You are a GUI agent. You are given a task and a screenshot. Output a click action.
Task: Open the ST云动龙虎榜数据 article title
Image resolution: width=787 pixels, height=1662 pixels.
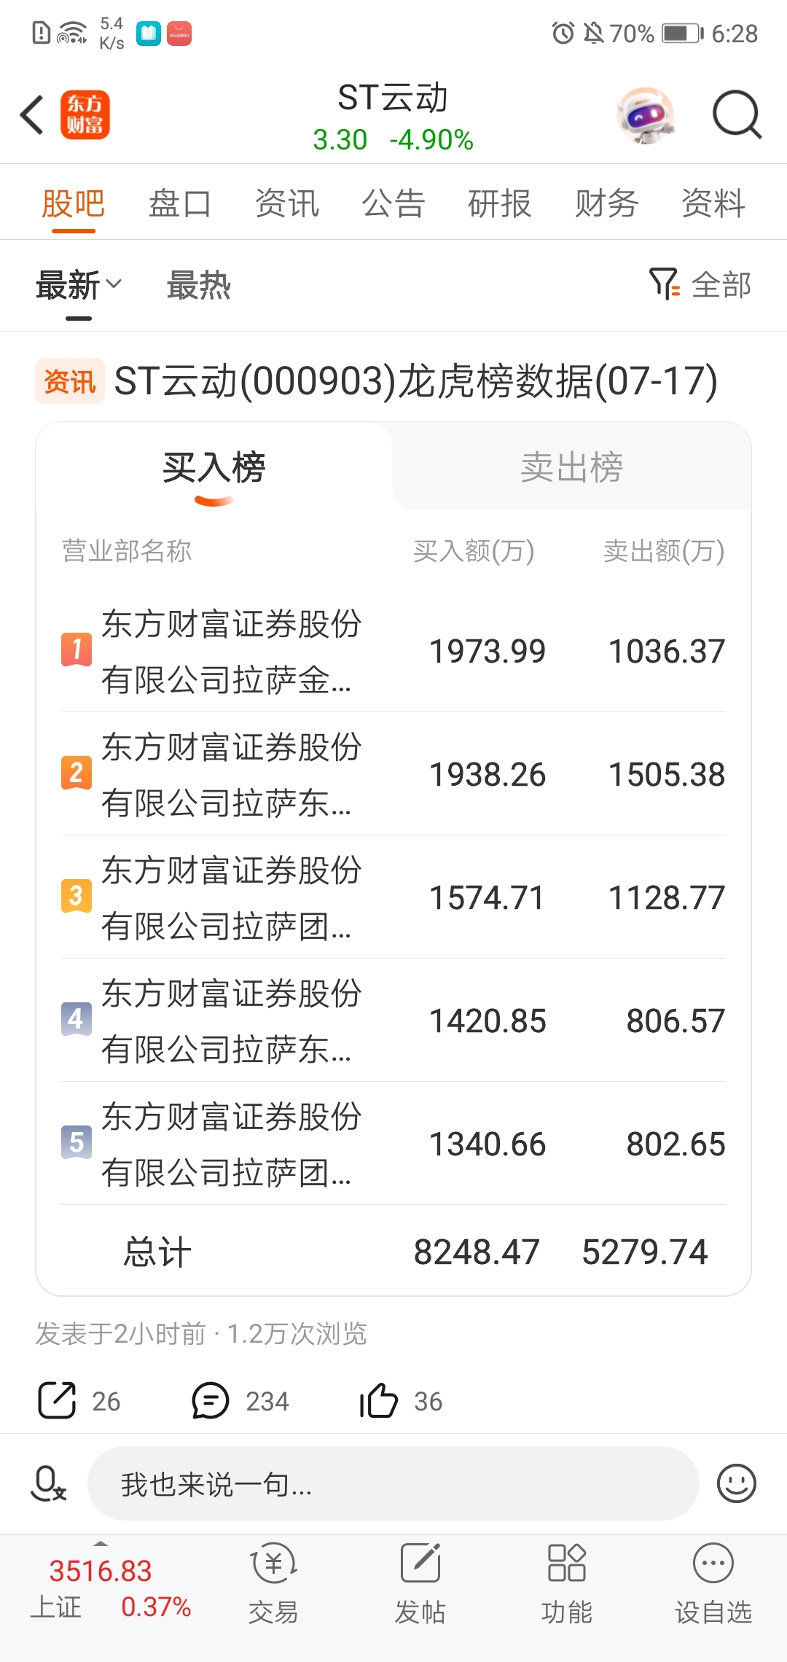(416, 381)
